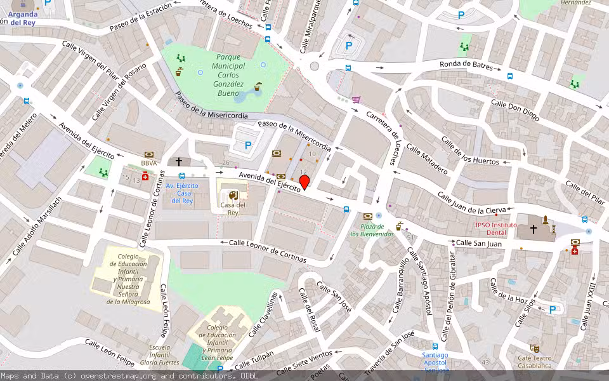This screenshot has height=381, width=609.
Task: Click the bus stop icon at Av. Ejército Casa del Rey
Action: [182, 175]
